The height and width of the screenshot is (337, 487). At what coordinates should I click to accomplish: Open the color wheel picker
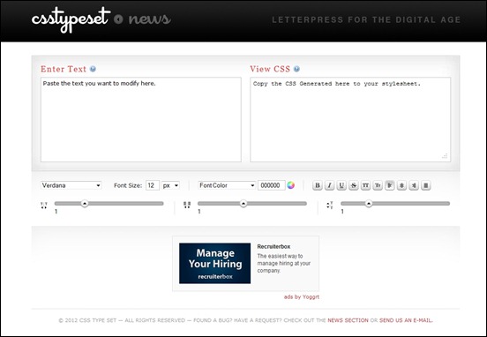click(291, 185)
